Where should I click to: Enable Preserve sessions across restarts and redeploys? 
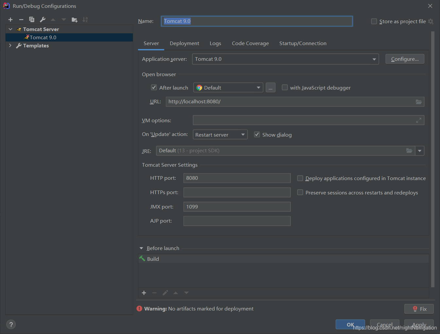[x=300, y=192]
